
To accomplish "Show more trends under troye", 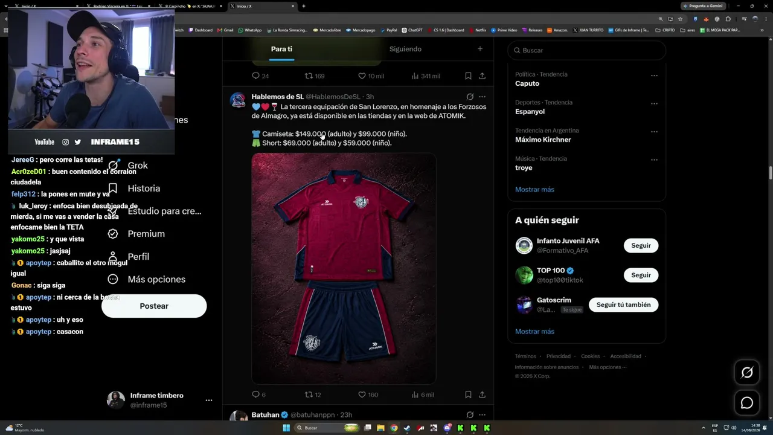I will (534, 189).
